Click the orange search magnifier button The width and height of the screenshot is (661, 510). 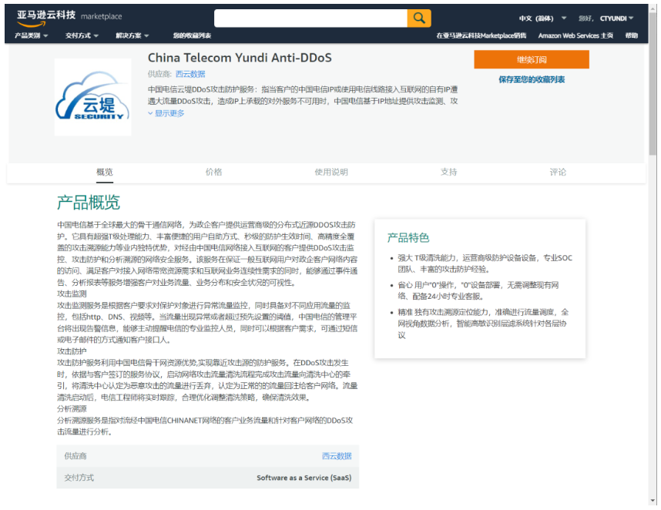pyautogui.click(x=418, y=18)
